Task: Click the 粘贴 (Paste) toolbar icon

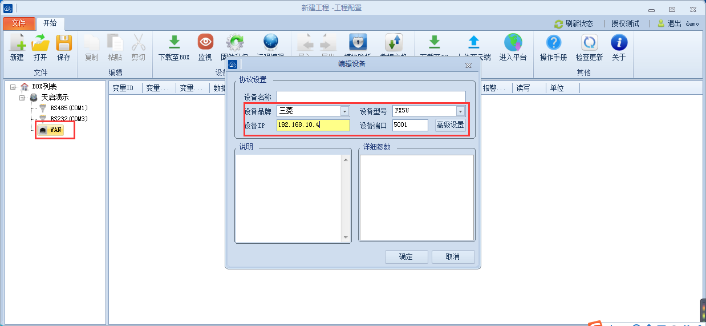Action: point(115,43)
